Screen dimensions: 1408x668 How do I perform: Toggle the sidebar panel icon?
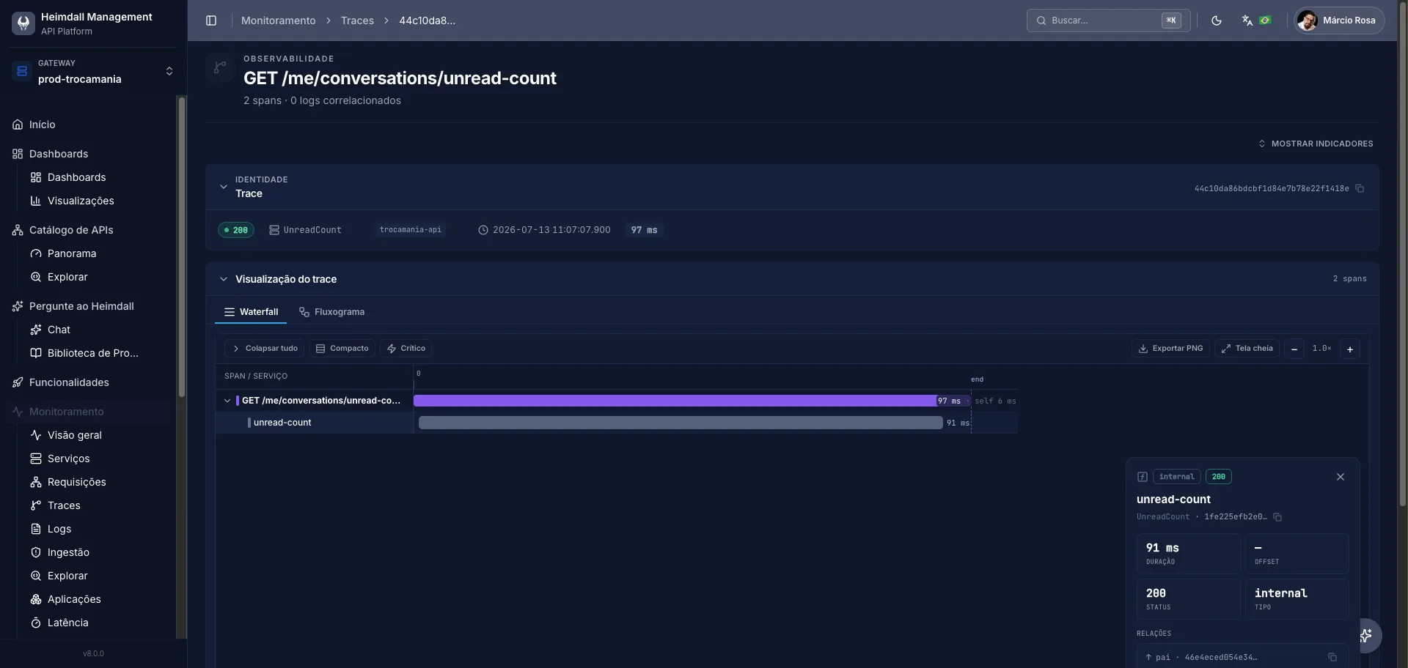tap(211, 21)
